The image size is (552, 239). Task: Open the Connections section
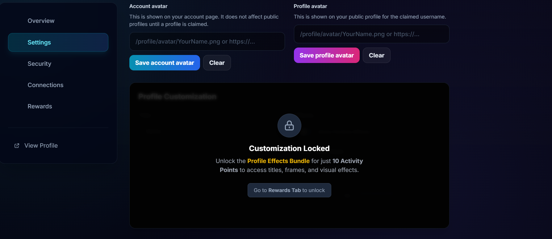pos(45,85)
